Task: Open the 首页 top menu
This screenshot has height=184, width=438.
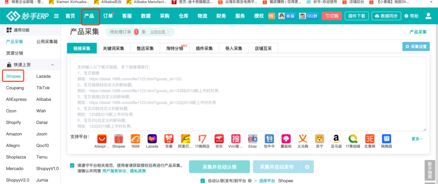Action: [x=71, y=16]
